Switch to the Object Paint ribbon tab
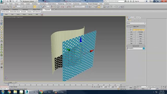The width and height of the screenshot is (167, 94). coord(36,9)
